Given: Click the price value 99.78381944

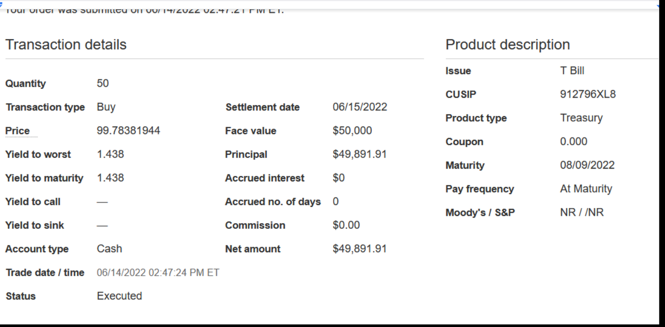Looking at the screenshot, I should pyautogui.click(x=128, y=131).
